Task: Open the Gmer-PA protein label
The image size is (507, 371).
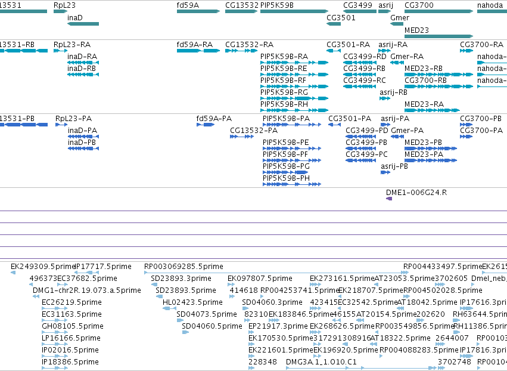Action: click(x=408, y=131)
